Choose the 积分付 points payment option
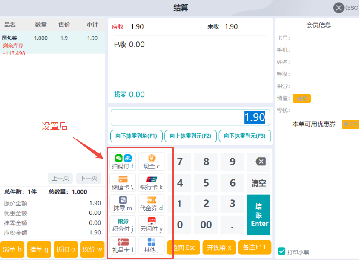The width and height of the screenshot is (359, 260). [x=123, y=224]
